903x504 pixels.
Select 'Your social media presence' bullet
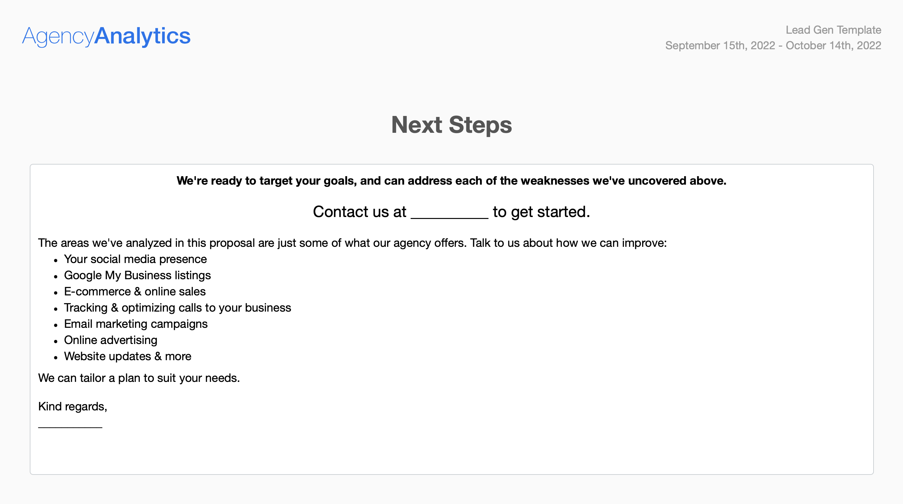click(x=135, y=259)
